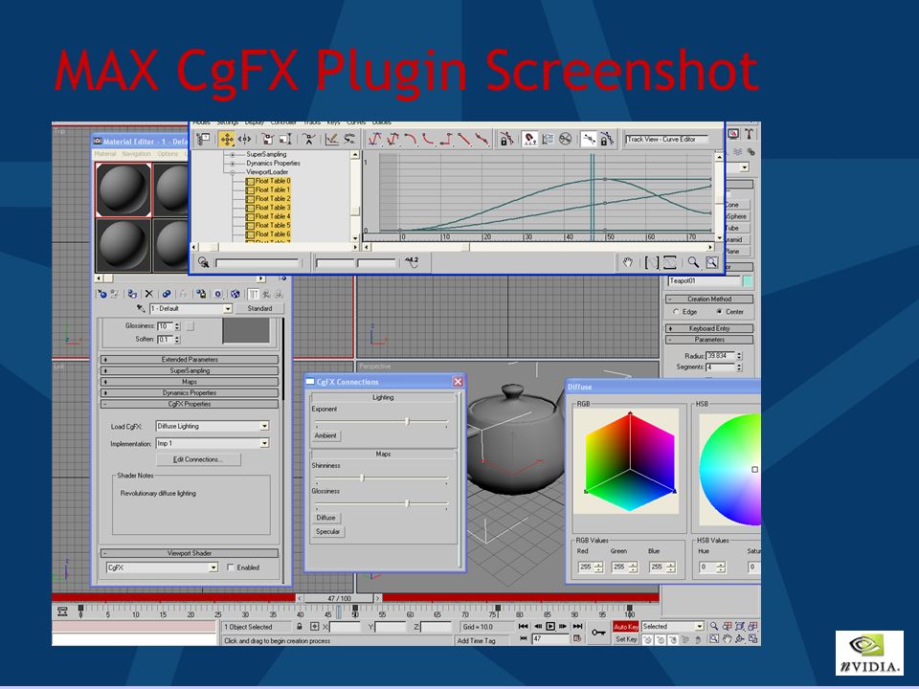Click the Reset Map delete X icon

point(149,294)
